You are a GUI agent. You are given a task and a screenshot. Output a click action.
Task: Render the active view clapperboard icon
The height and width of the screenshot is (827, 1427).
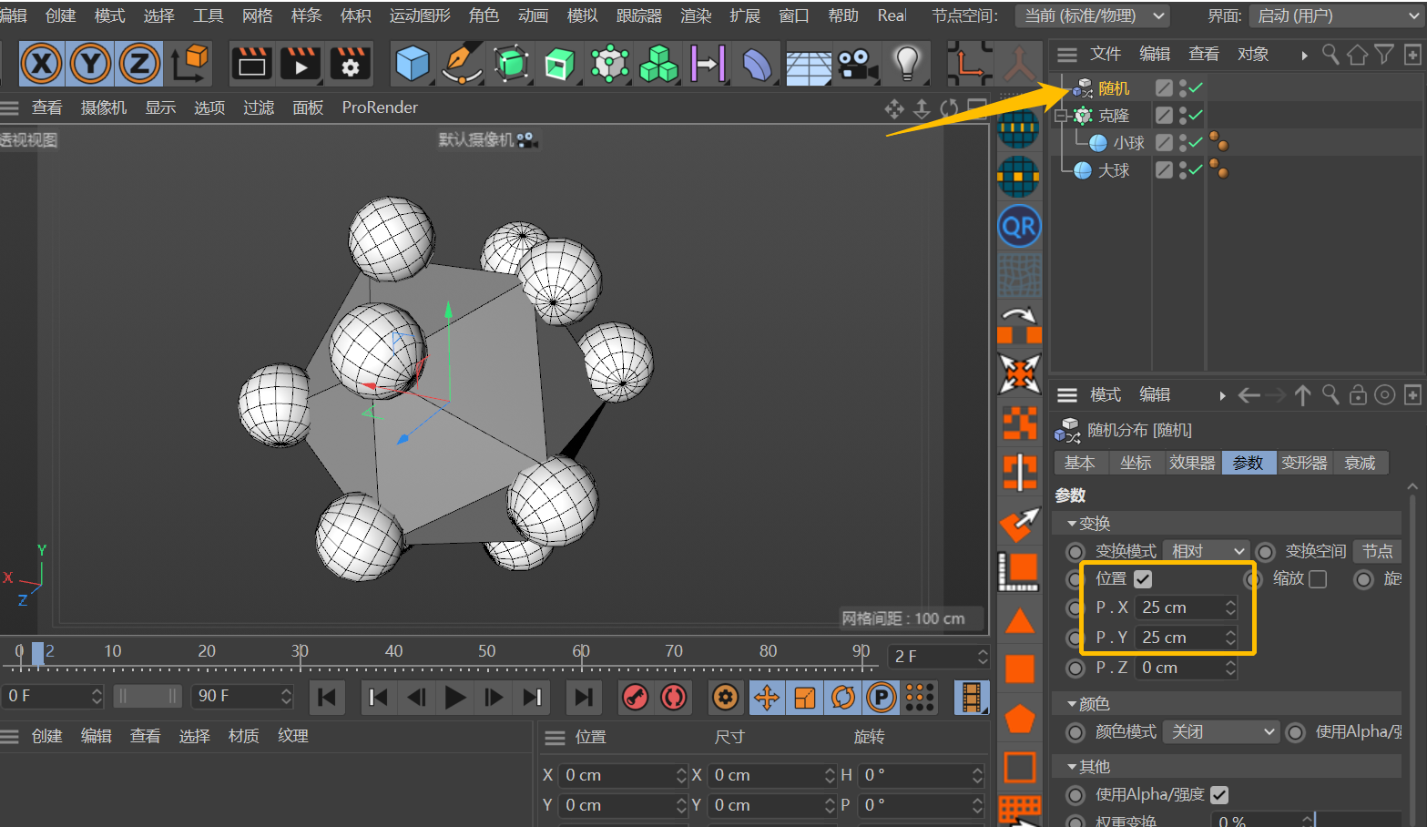click(251, 64)
